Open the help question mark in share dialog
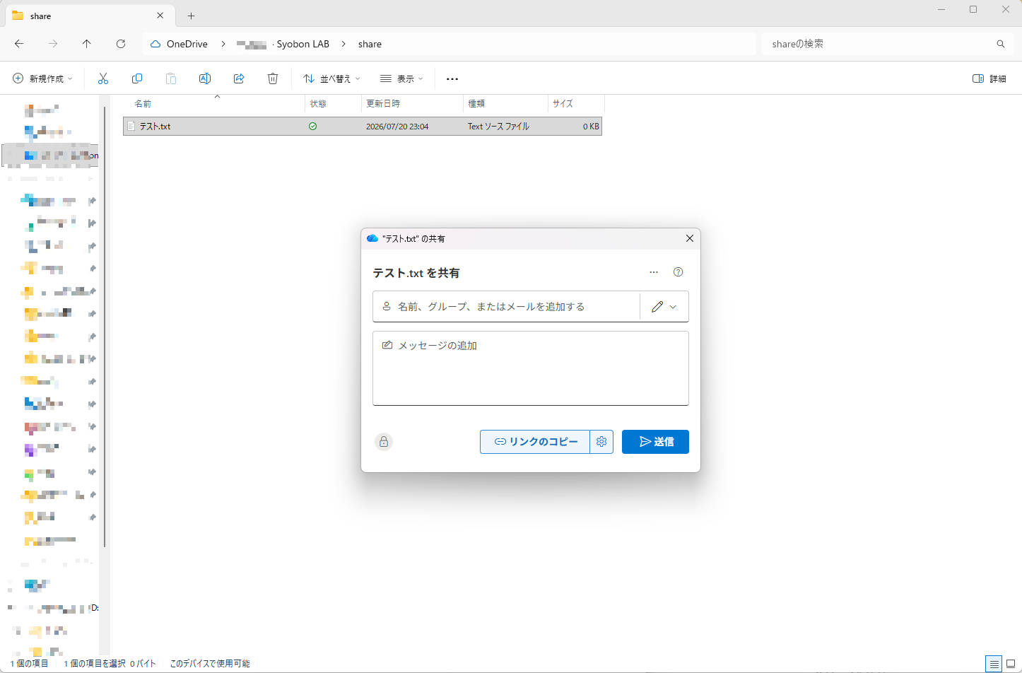Screen dimensions: 1022x673 point(678,272)
